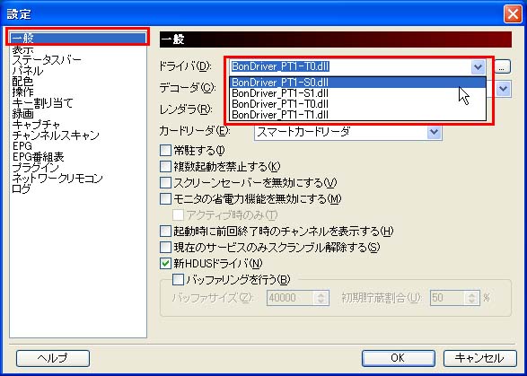Close the 設定 dialog window

[513, 14]
